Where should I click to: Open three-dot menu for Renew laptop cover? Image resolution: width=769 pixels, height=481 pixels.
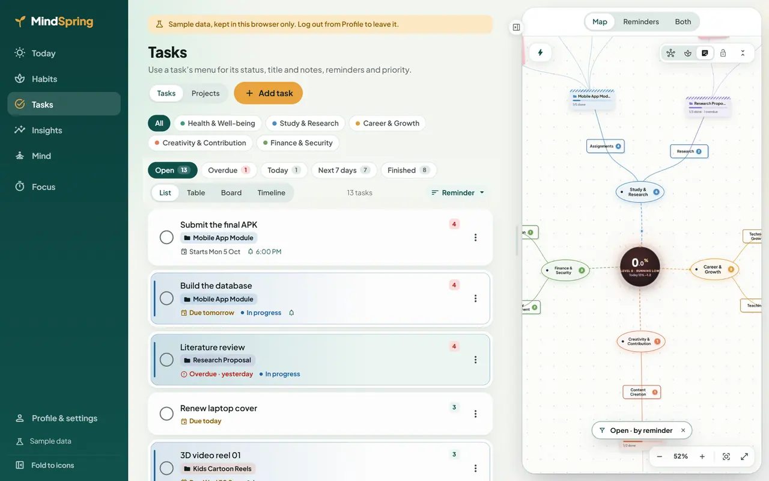point(475,414)
